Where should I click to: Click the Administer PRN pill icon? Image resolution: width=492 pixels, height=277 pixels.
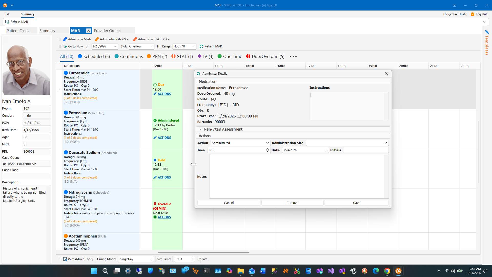click(97, 39)
